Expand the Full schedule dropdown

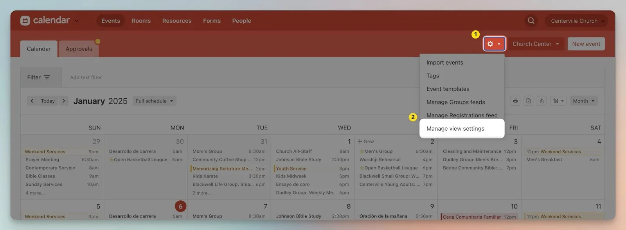154,101
